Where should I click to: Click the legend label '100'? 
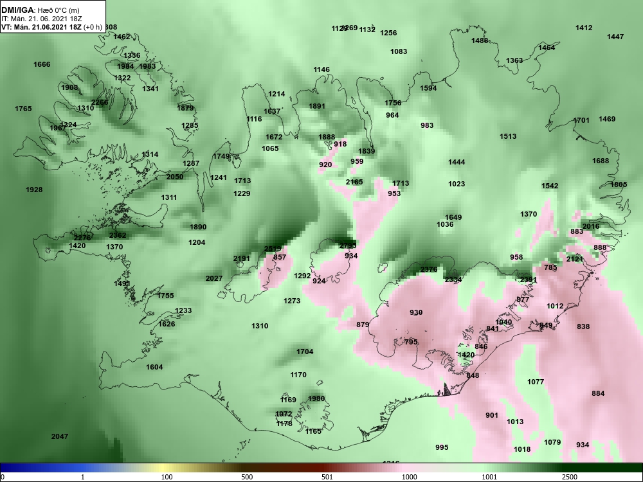point(167,477)
